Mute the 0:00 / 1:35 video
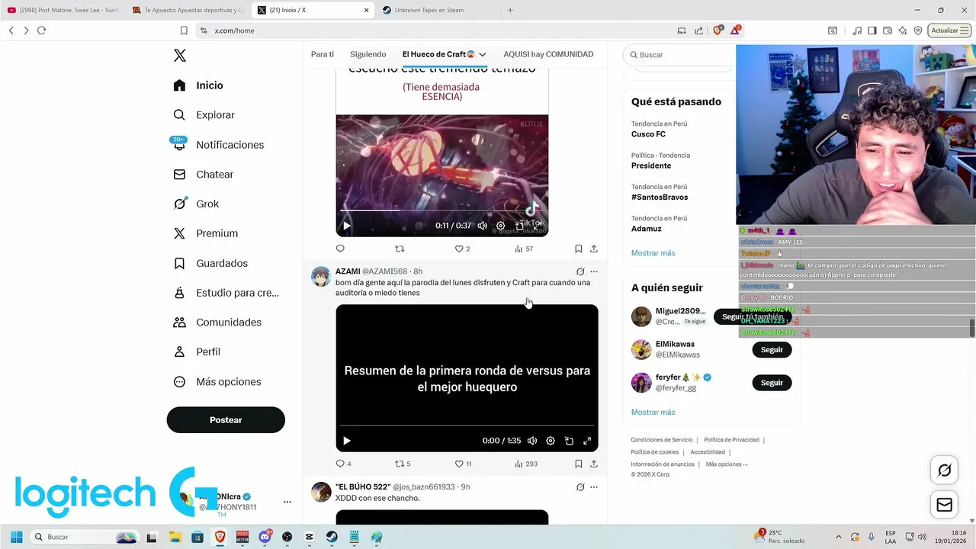Viewport: 976px width, 549px height. [x=532, y=441]
